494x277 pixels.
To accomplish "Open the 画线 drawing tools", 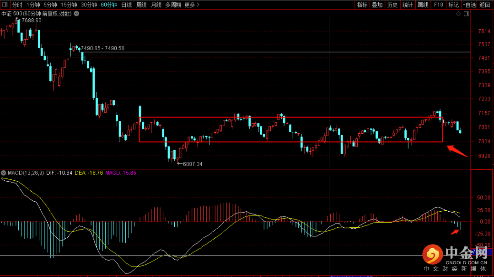I will (423, 5).
